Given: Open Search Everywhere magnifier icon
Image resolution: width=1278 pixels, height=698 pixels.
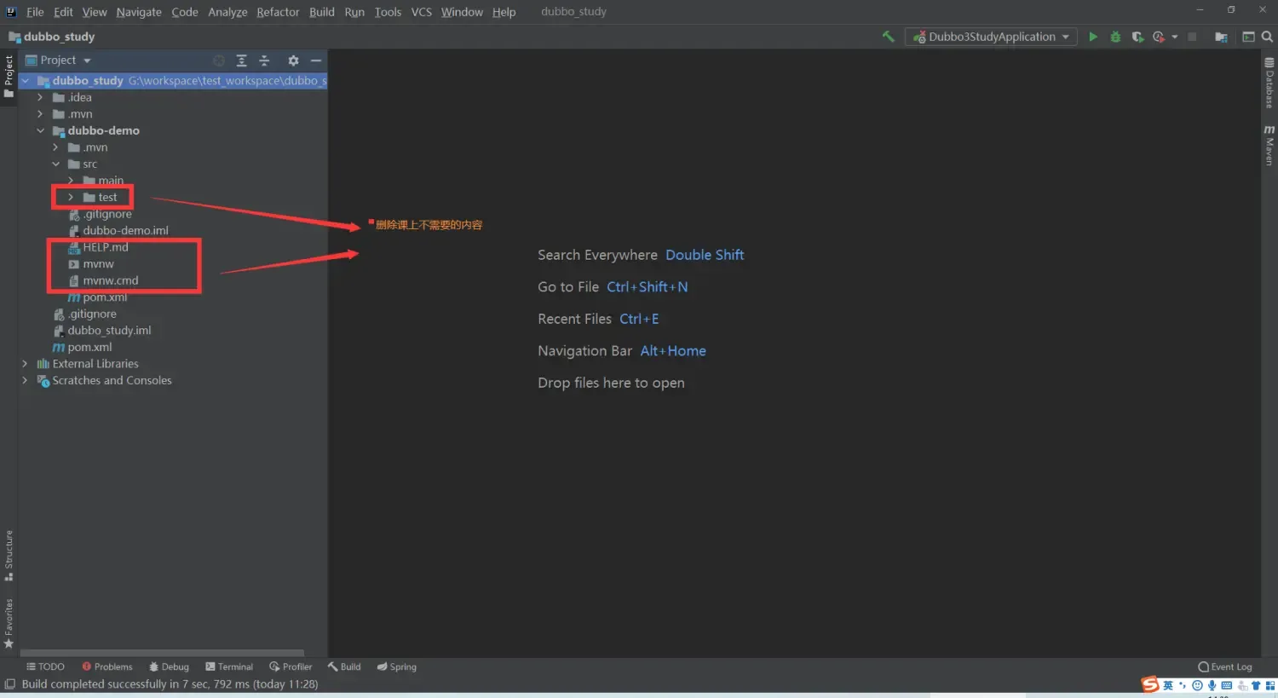Looking at the screenshot, I should (1267, 37).
